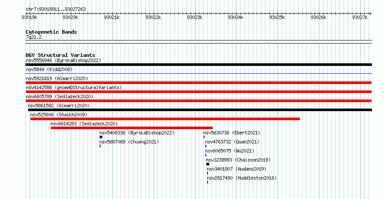The height and width of the screenshot is (199, 384).
Task: Open nsv6605789 (Sedlazeck2020) label
Action: pyautogui.click(x=60, y=96)
